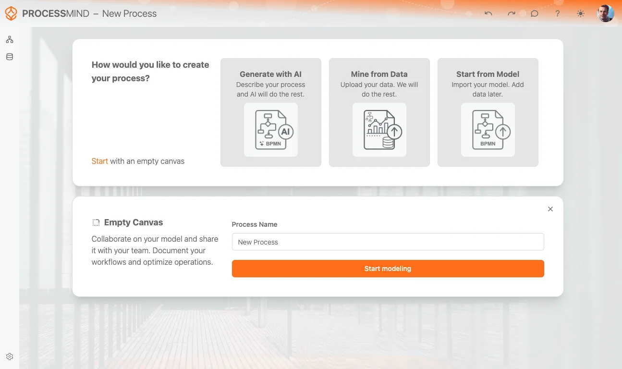Open the database sidebar icon
The height and width of the screenshot is (369, 622).
coord(10,57)
